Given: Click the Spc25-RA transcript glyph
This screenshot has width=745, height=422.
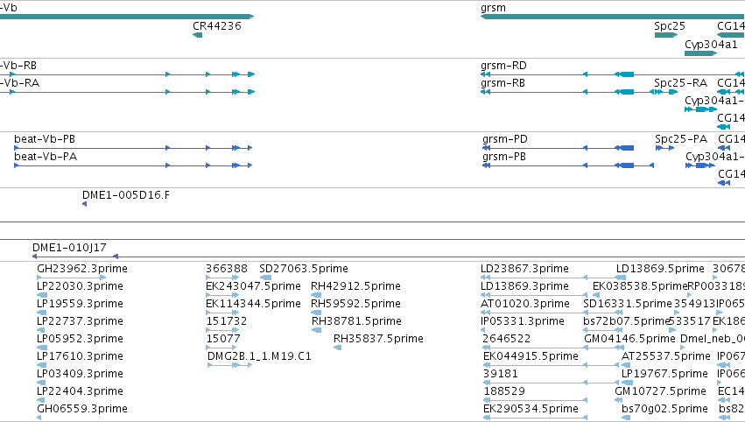Looking at the screenshot, I should click(x=666, y=92).
